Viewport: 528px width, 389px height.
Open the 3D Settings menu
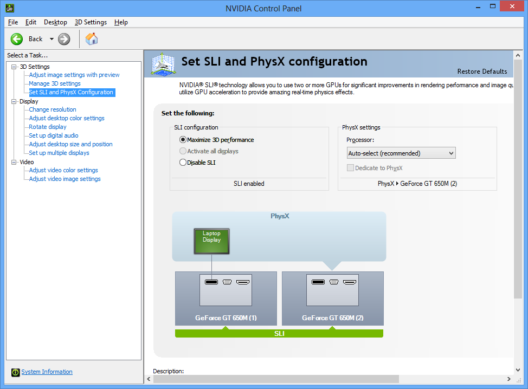[x=91, y=22]
